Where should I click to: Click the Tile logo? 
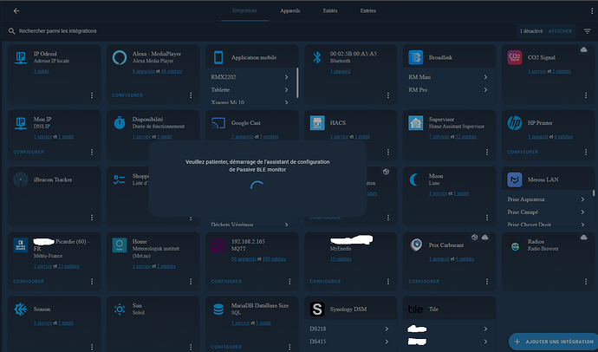415,310
